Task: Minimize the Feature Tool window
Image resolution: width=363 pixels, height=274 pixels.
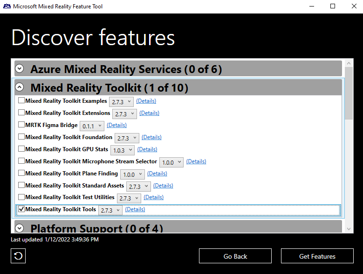Action: [x=312, y=6]
